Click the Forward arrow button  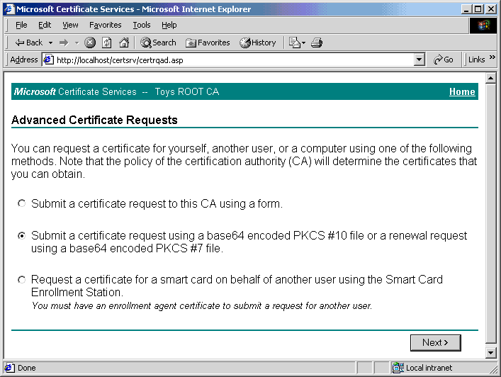(64, 43)
